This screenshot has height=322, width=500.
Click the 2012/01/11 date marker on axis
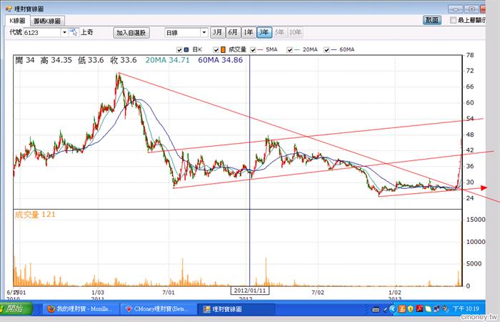[250, 291]
